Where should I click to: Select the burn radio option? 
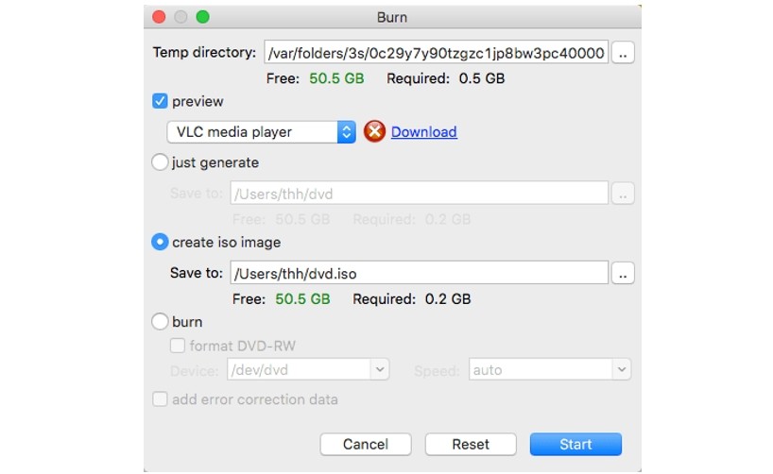pyautogui.click(x=160, y=321)
